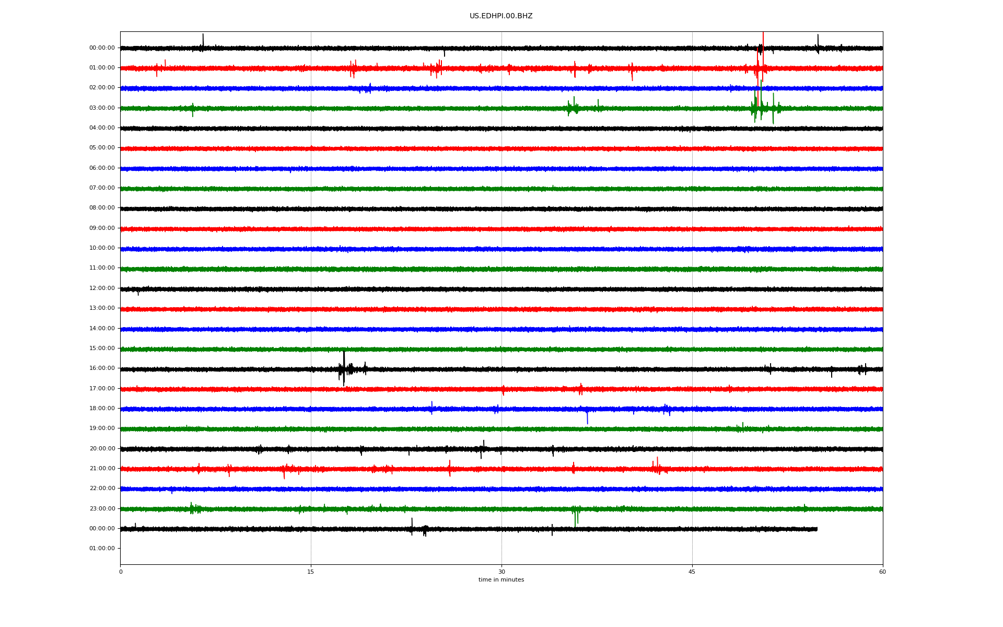Click the 16:00:00 row label
This screenshot has height=627, width=1003.
coord(102,368)
